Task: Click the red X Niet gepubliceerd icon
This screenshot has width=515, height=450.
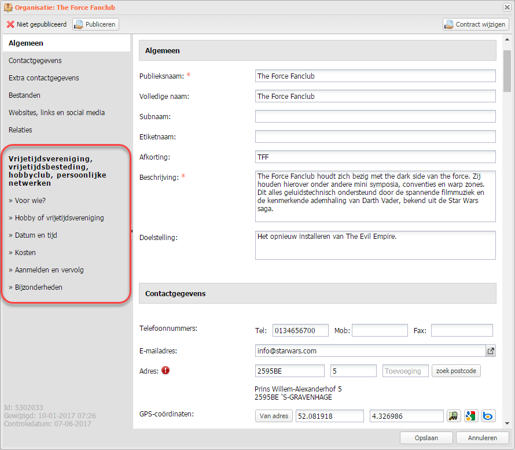Action: [x=10, y=24]
